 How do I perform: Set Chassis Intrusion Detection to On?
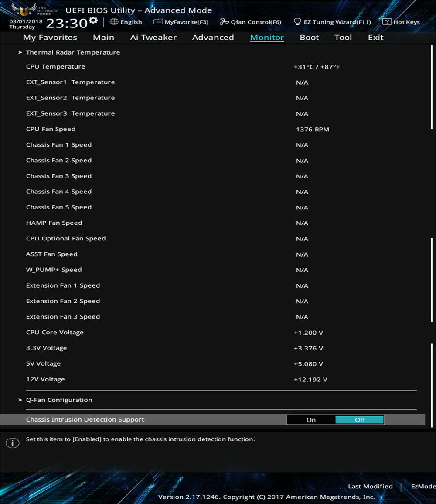pos(311,419)
